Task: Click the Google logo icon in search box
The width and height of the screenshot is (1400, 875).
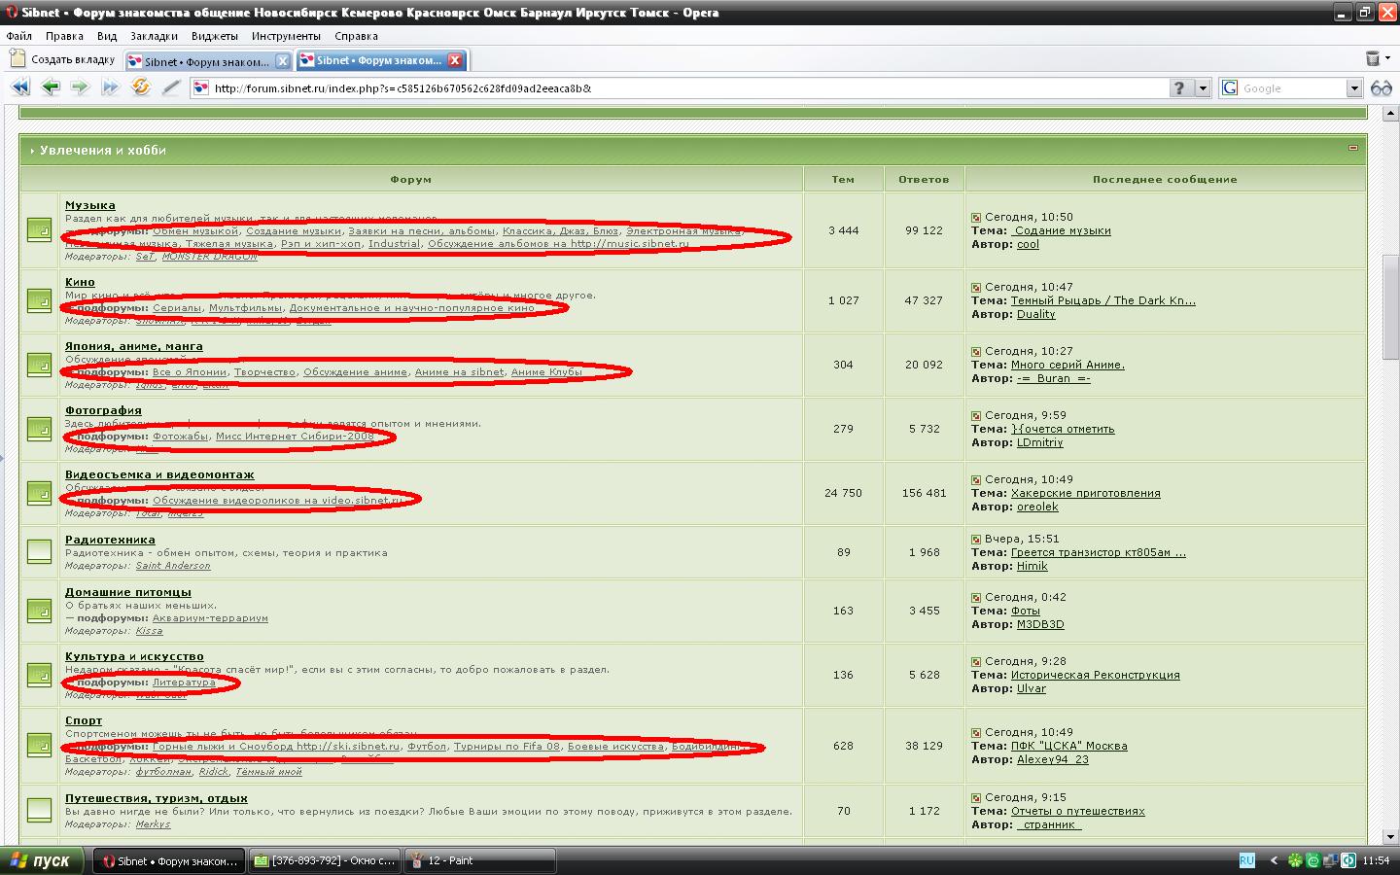Action: (1230, 88)
